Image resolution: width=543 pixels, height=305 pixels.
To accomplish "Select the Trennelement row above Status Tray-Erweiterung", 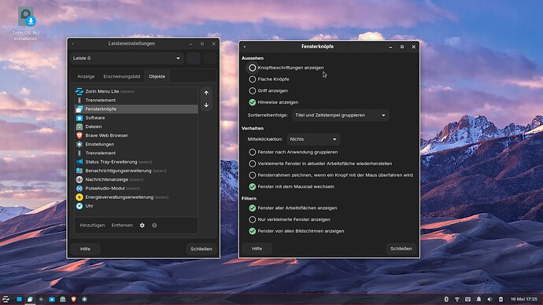I will pos(136,152).
